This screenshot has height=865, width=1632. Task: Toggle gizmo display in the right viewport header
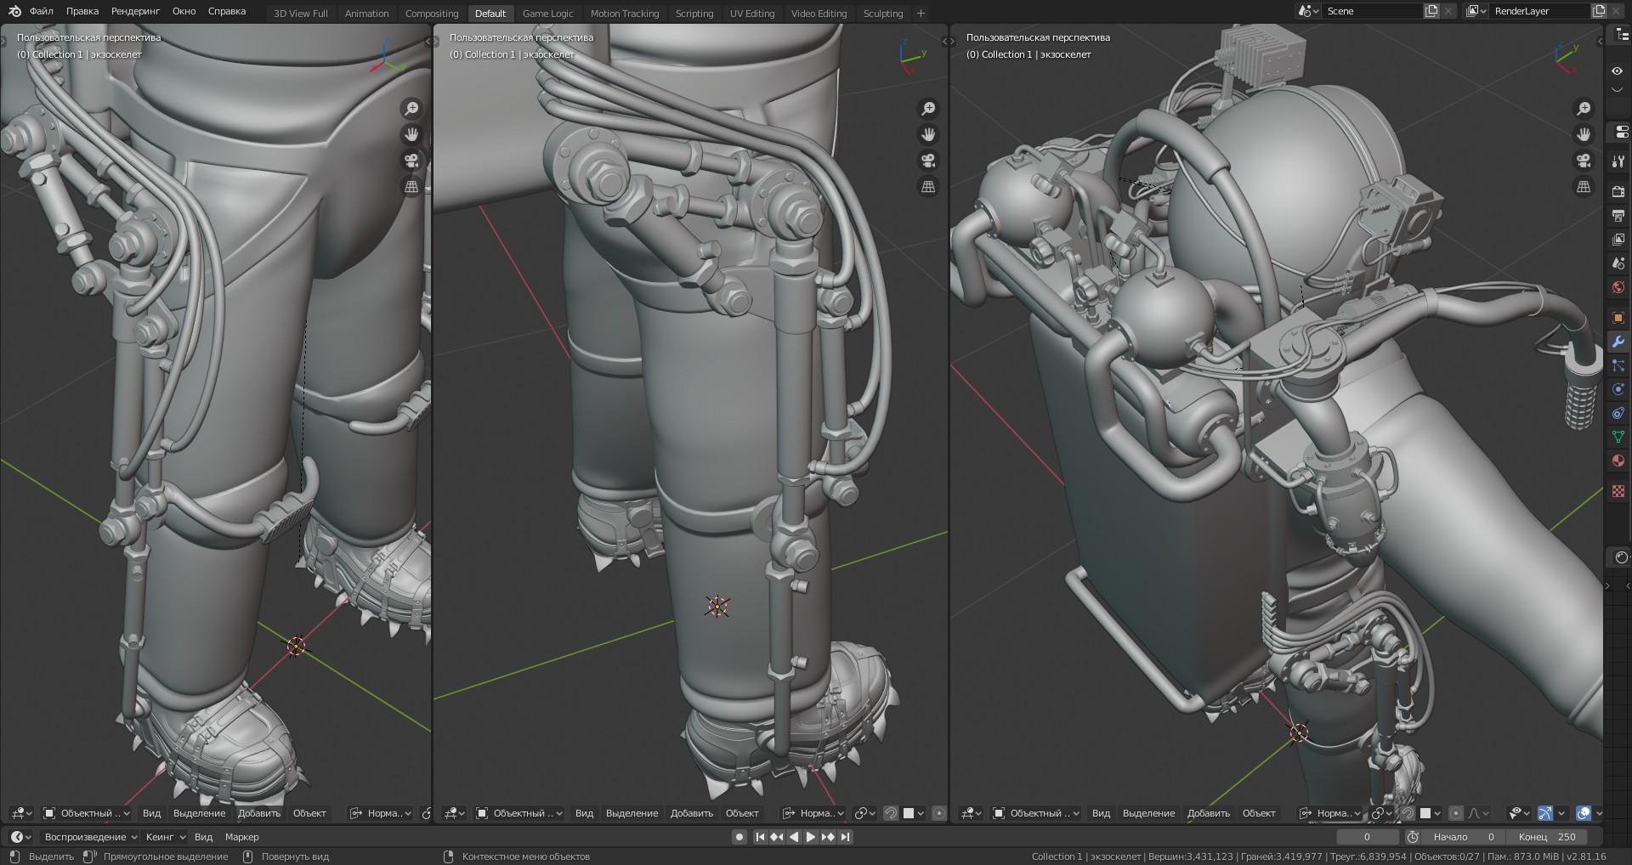(x=1545, y=813)
